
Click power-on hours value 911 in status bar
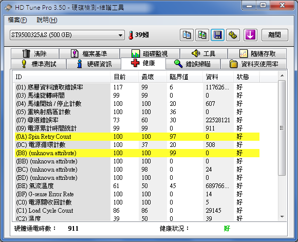[73, 228]
